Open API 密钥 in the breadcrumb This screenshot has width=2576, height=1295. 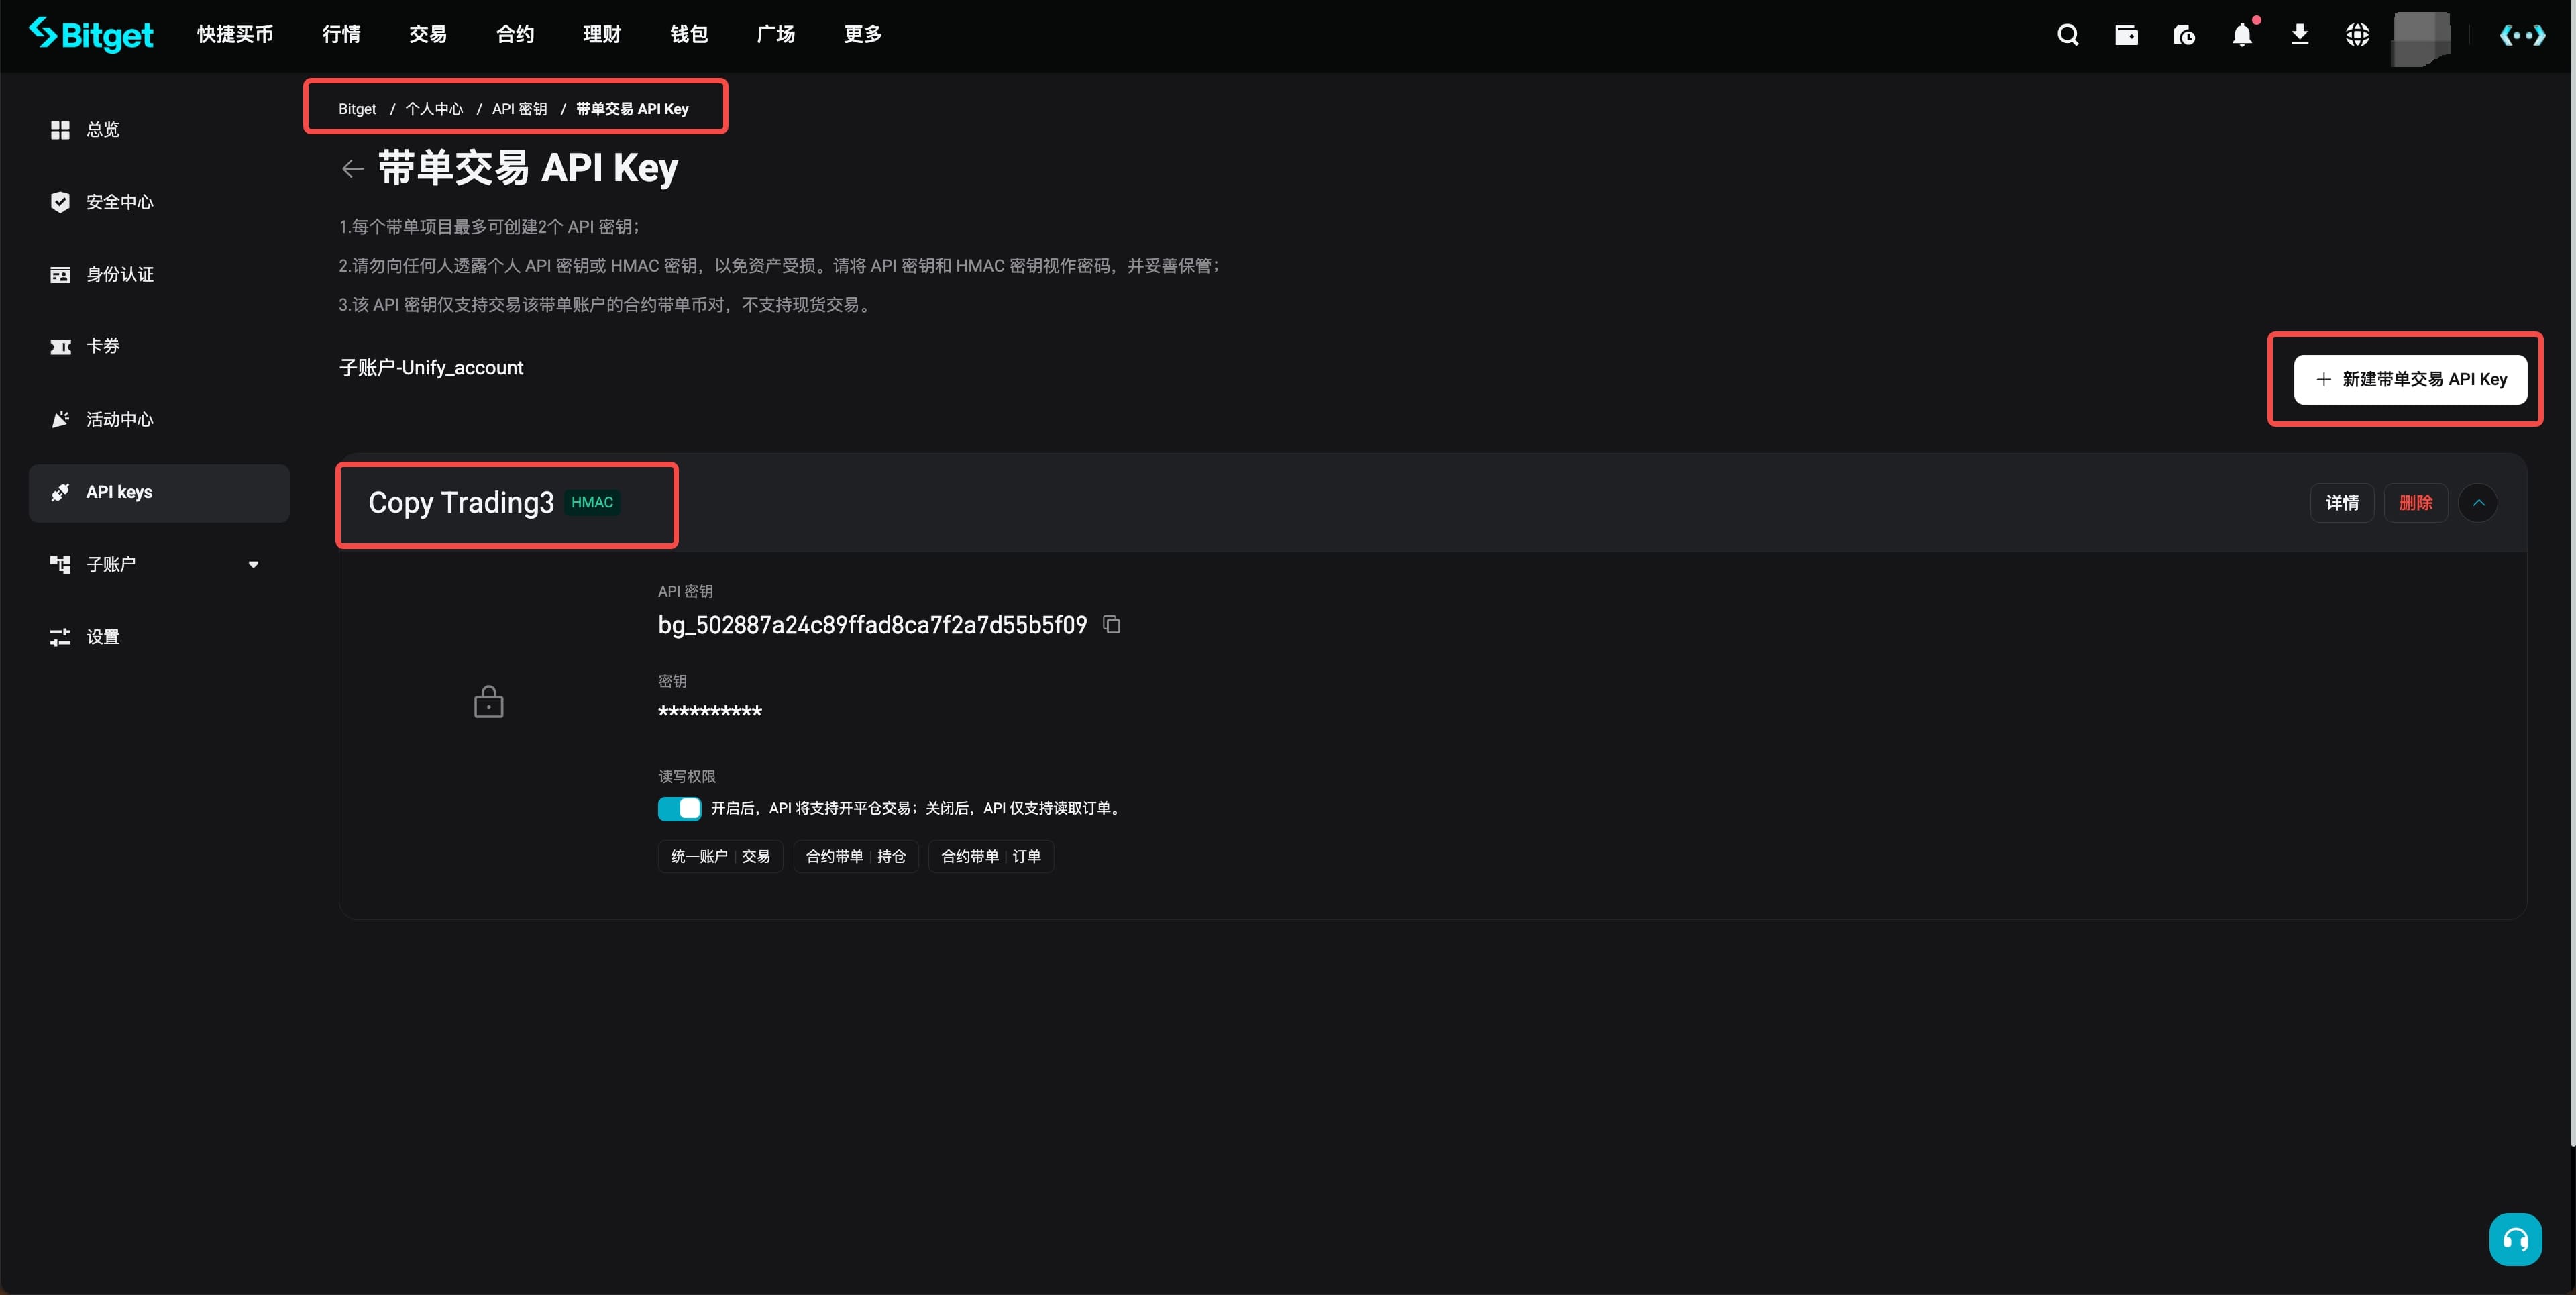(x=519, y=108)
